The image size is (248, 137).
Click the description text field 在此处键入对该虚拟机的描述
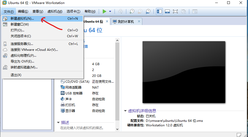tap(82, 128)
